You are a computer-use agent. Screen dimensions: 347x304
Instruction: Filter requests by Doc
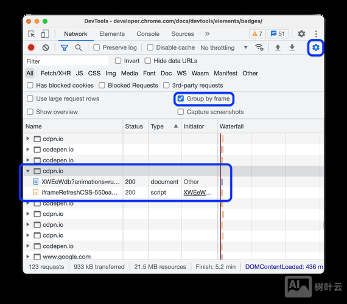tap(166, 73)
